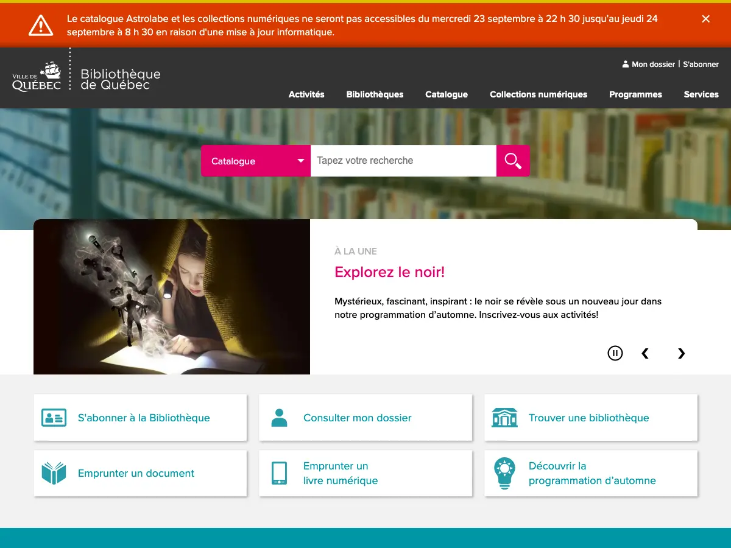Click the library building icon

tap(504, 418)
